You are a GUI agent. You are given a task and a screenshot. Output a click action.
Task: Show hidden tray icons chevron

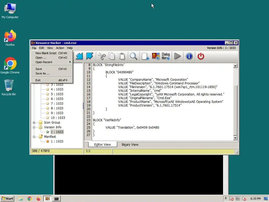coord(226,198)
